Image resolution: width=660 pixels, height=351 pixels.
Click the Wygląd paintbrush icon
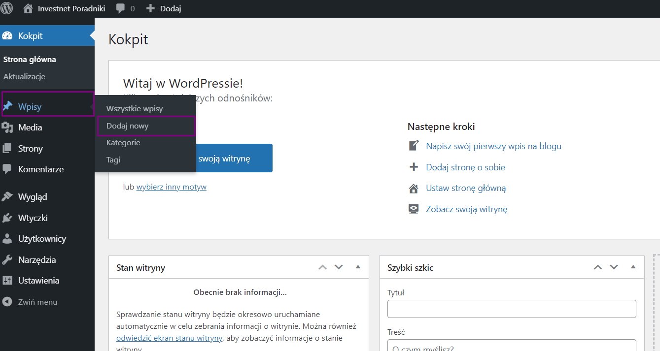click(7, 197)
